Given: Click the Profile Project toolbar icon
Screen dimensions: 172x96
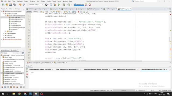Looking at the screenshot, I should click(x=69, y=5).
